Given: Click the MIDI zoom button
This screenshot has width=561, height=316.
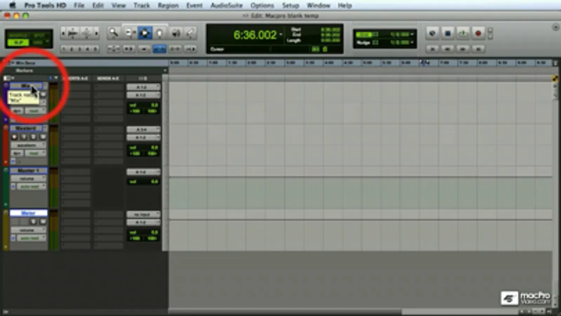Looking at the screenshot, I should (86, 33).
